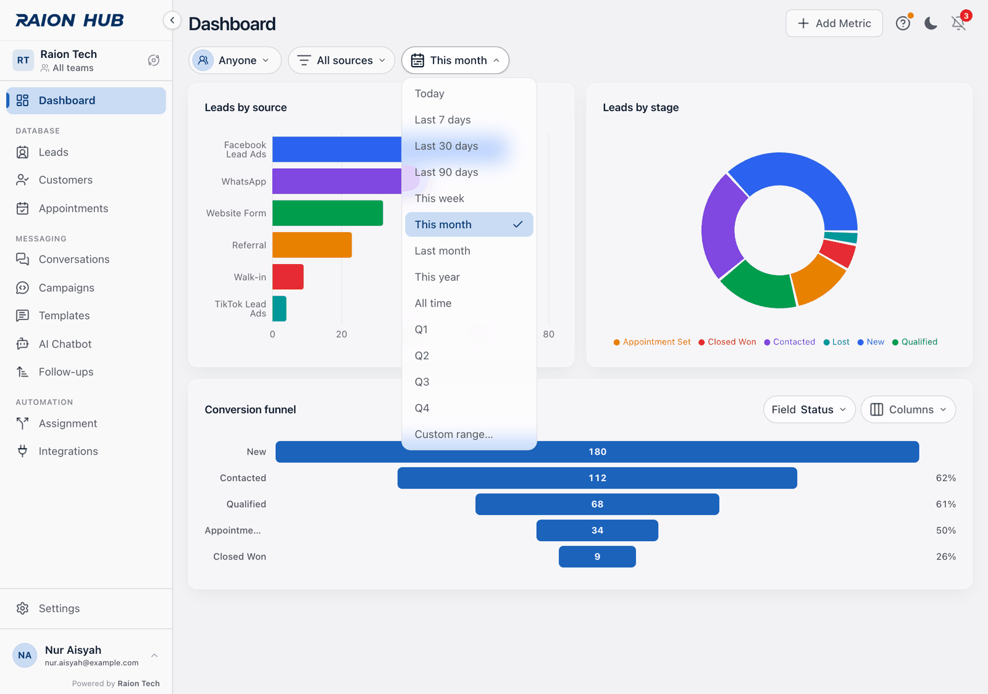Open notifications bell with badge
This screenshot has height=694, width=988.
[958, 23]
